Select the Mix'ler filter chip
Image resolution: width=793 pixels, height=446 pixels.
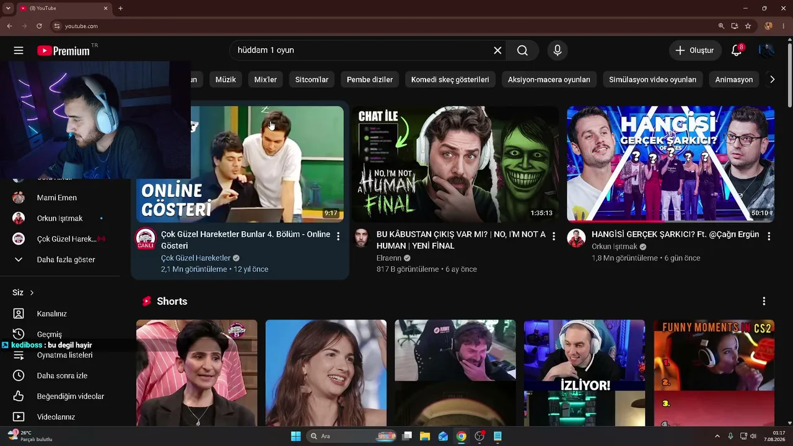tap(265, 79)
